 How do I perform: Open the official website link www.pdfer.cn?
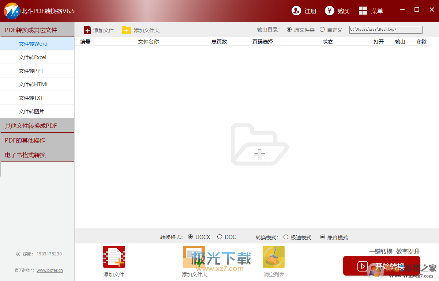50,270
